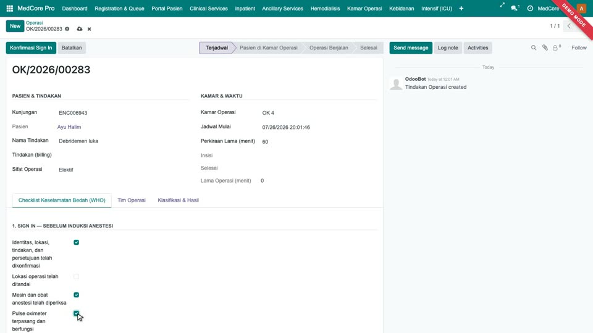Open Registration & Queue menu
Viewport: 593px width, 333px height.
tap(119, 8)
